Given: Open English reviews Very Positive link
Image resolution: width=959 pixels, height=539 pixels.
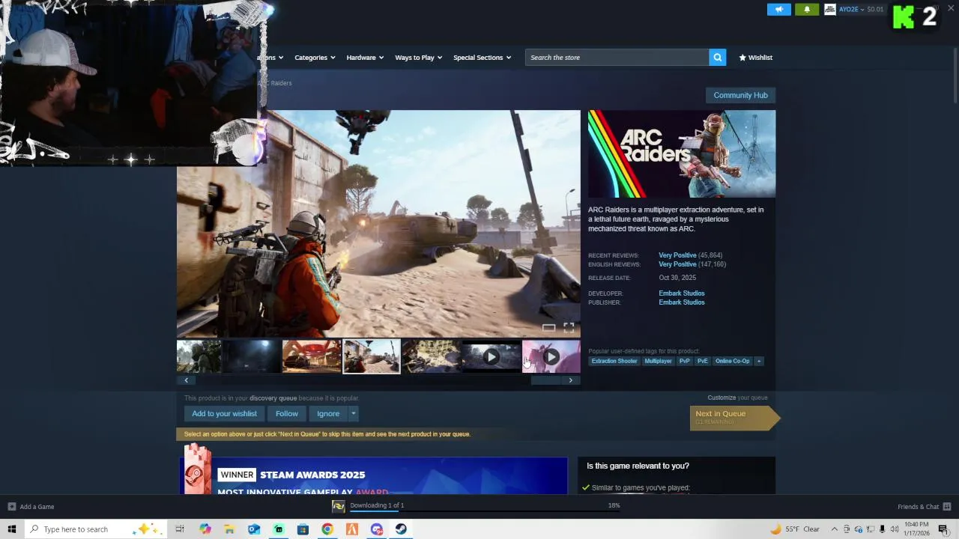Looking at the screenshot, I should click(677, 264).
